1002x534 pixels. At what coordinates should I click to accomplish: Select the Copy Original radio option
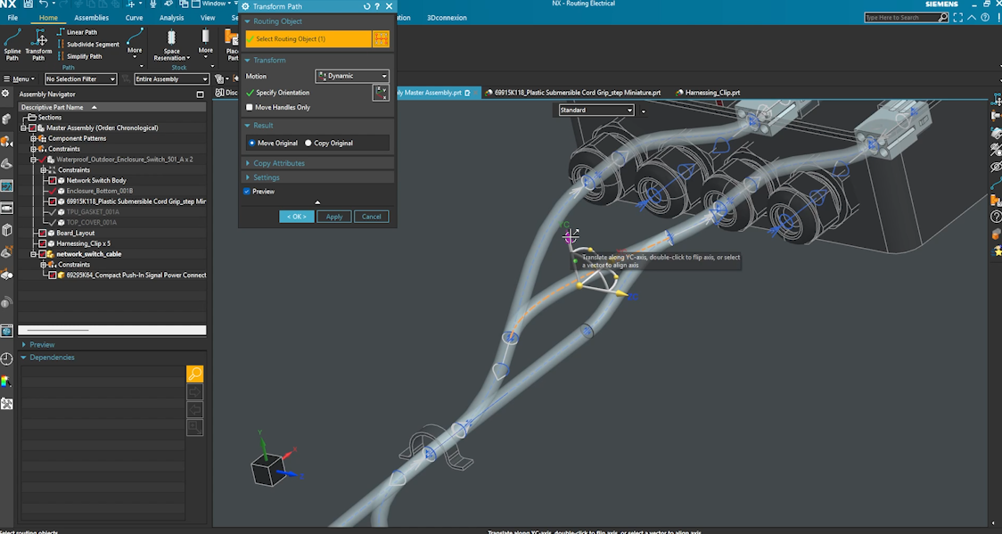coord(308,143)
